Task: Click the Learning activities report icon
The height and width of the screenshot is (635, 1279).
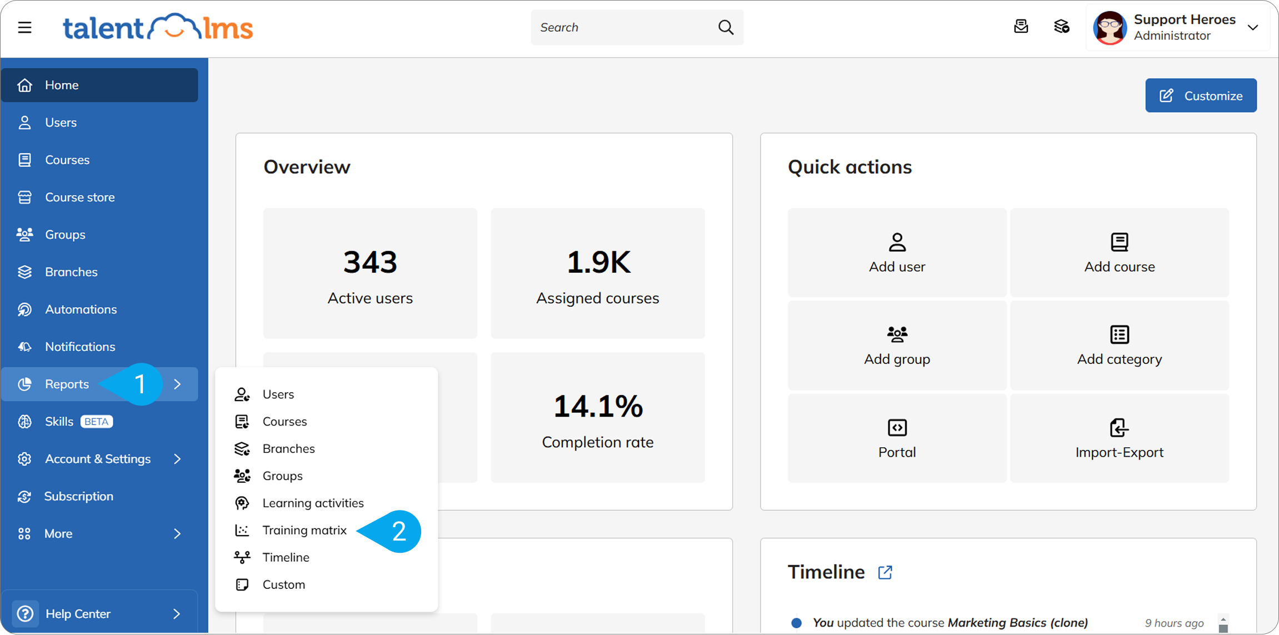Action: (242, 503)
